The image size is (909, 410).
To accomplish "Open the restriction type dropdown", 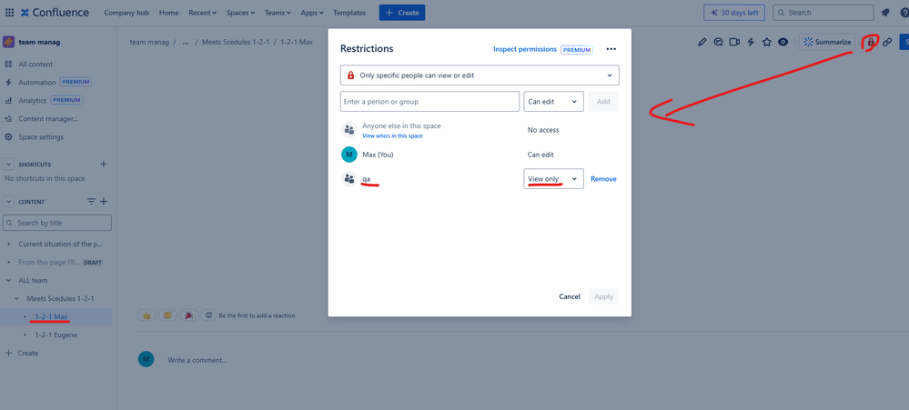I will point(480,75).
